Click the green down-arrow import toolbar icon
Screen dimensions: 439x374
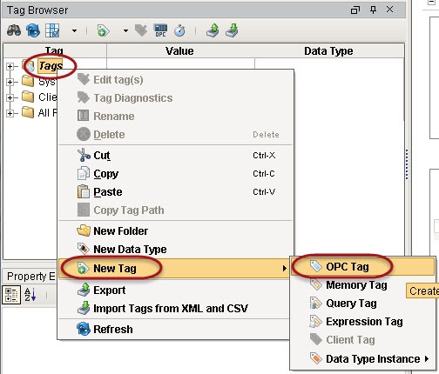(x=232, y=30)
